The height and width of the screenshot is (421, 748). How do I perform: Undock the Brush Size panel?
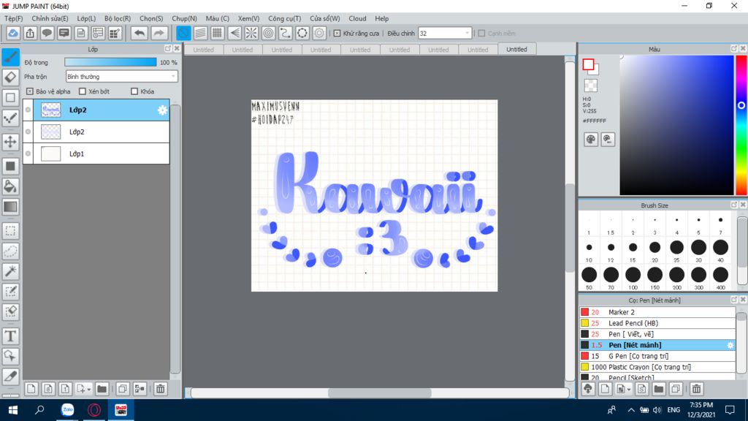(734, 205)
